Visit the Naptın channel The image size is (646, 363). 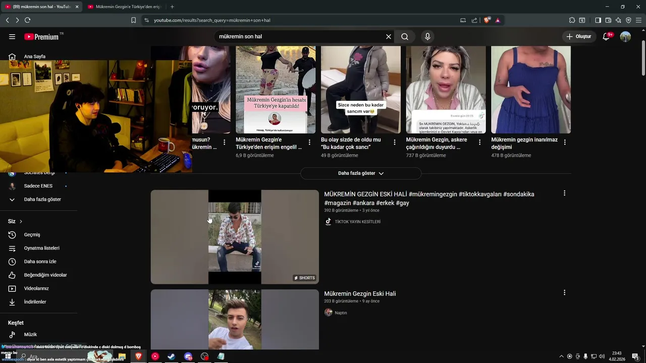click(x=341, y=313)
